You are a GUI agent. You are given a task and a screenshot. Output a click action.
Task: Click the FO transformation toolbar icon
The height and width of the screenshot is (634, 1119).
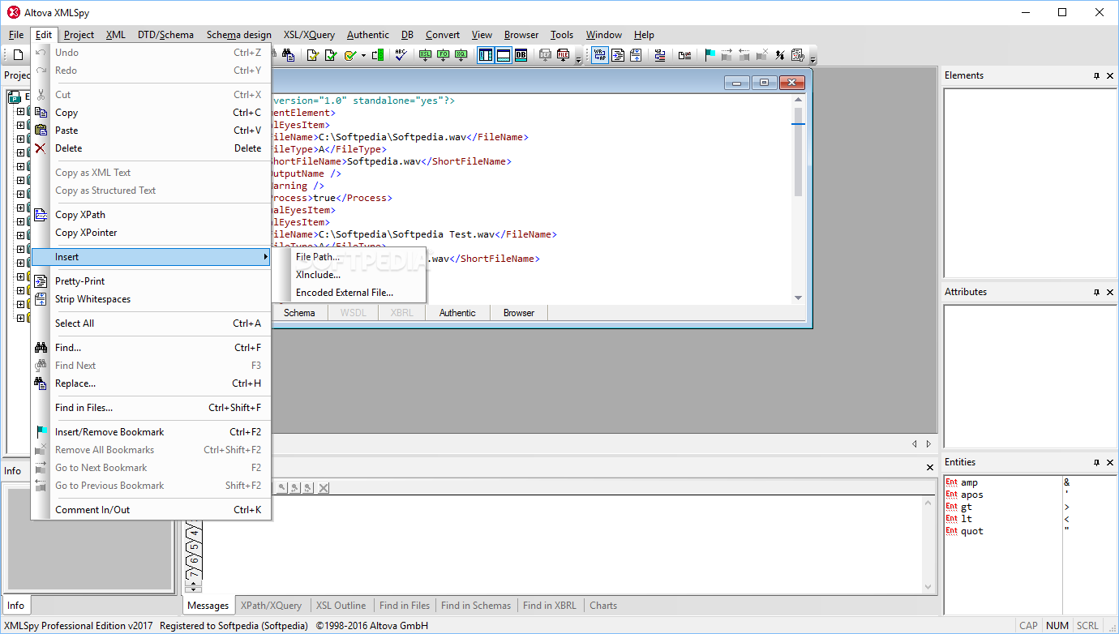443,55
